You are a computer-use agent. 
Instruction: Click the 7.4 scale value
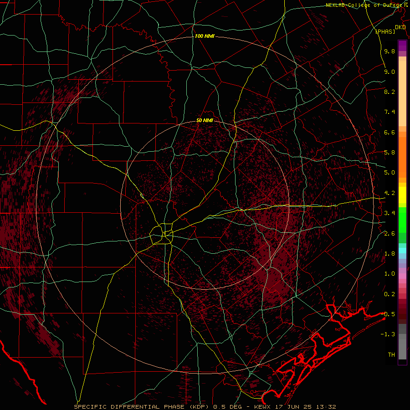pyautogui.click(x=389, y=112)
